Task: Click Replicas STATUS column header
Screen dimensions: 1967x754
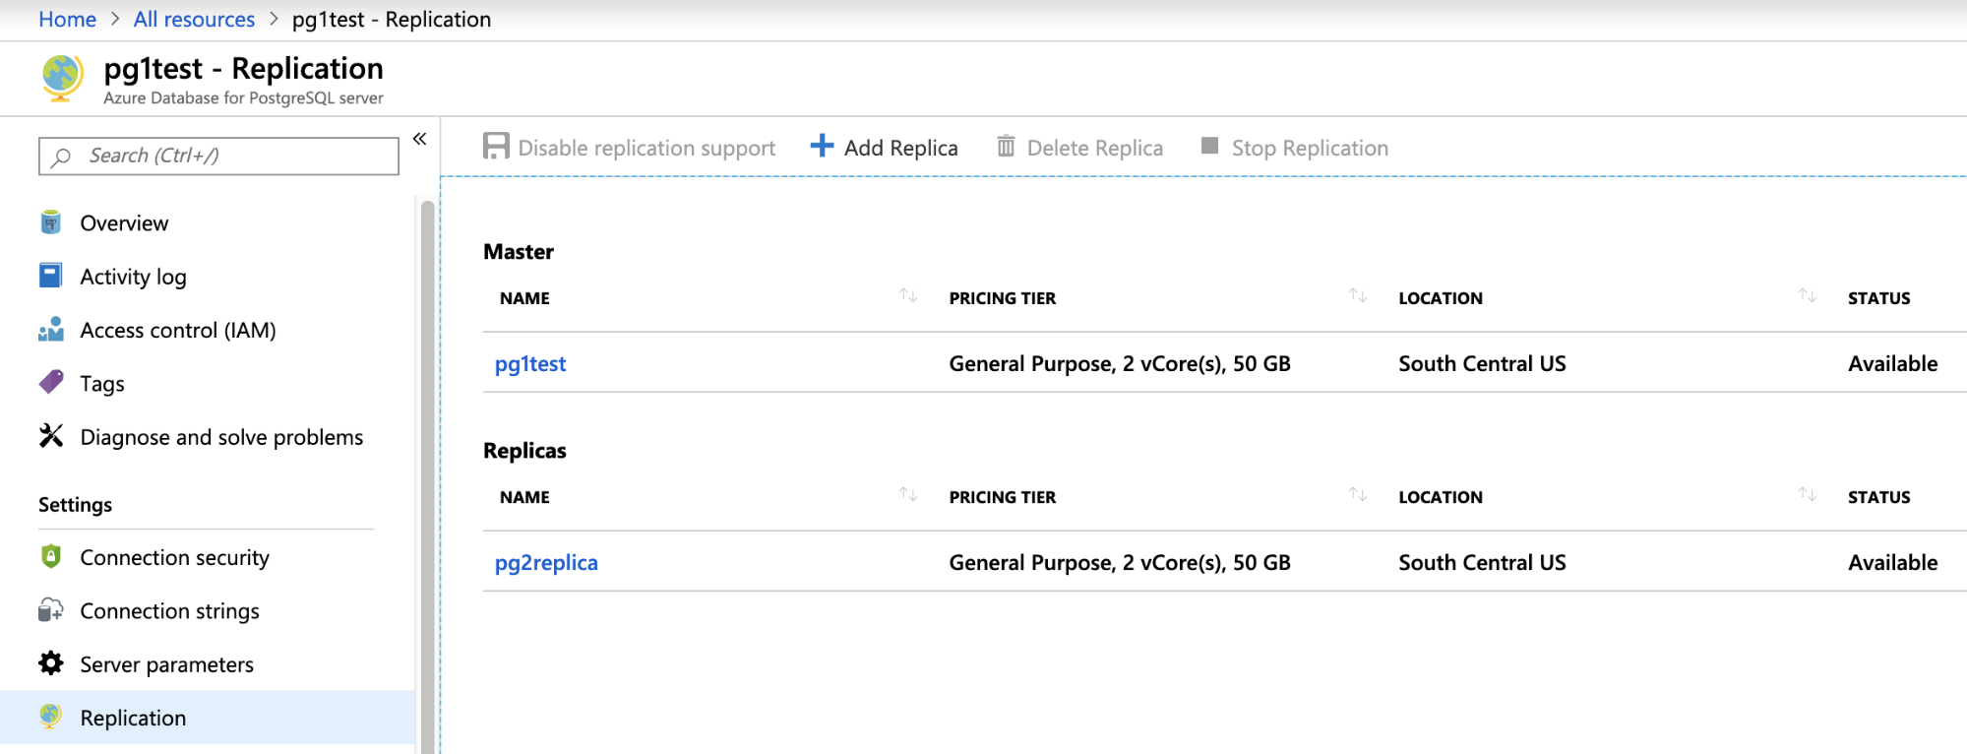Action: click(1878, 497)
